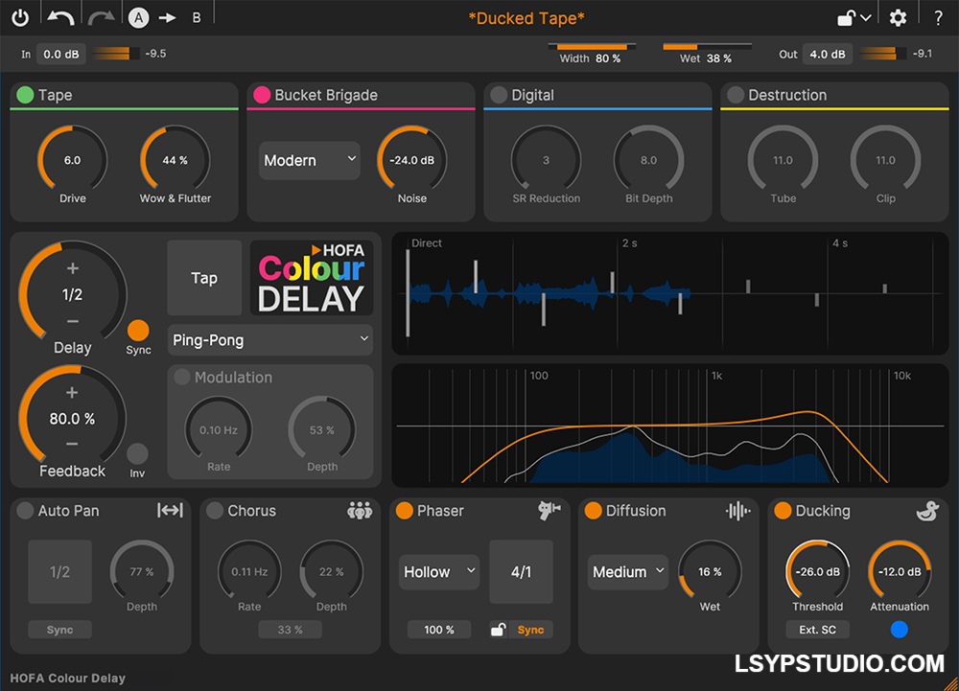Click the Chorus 33 % value field

[x=290, y=630]
